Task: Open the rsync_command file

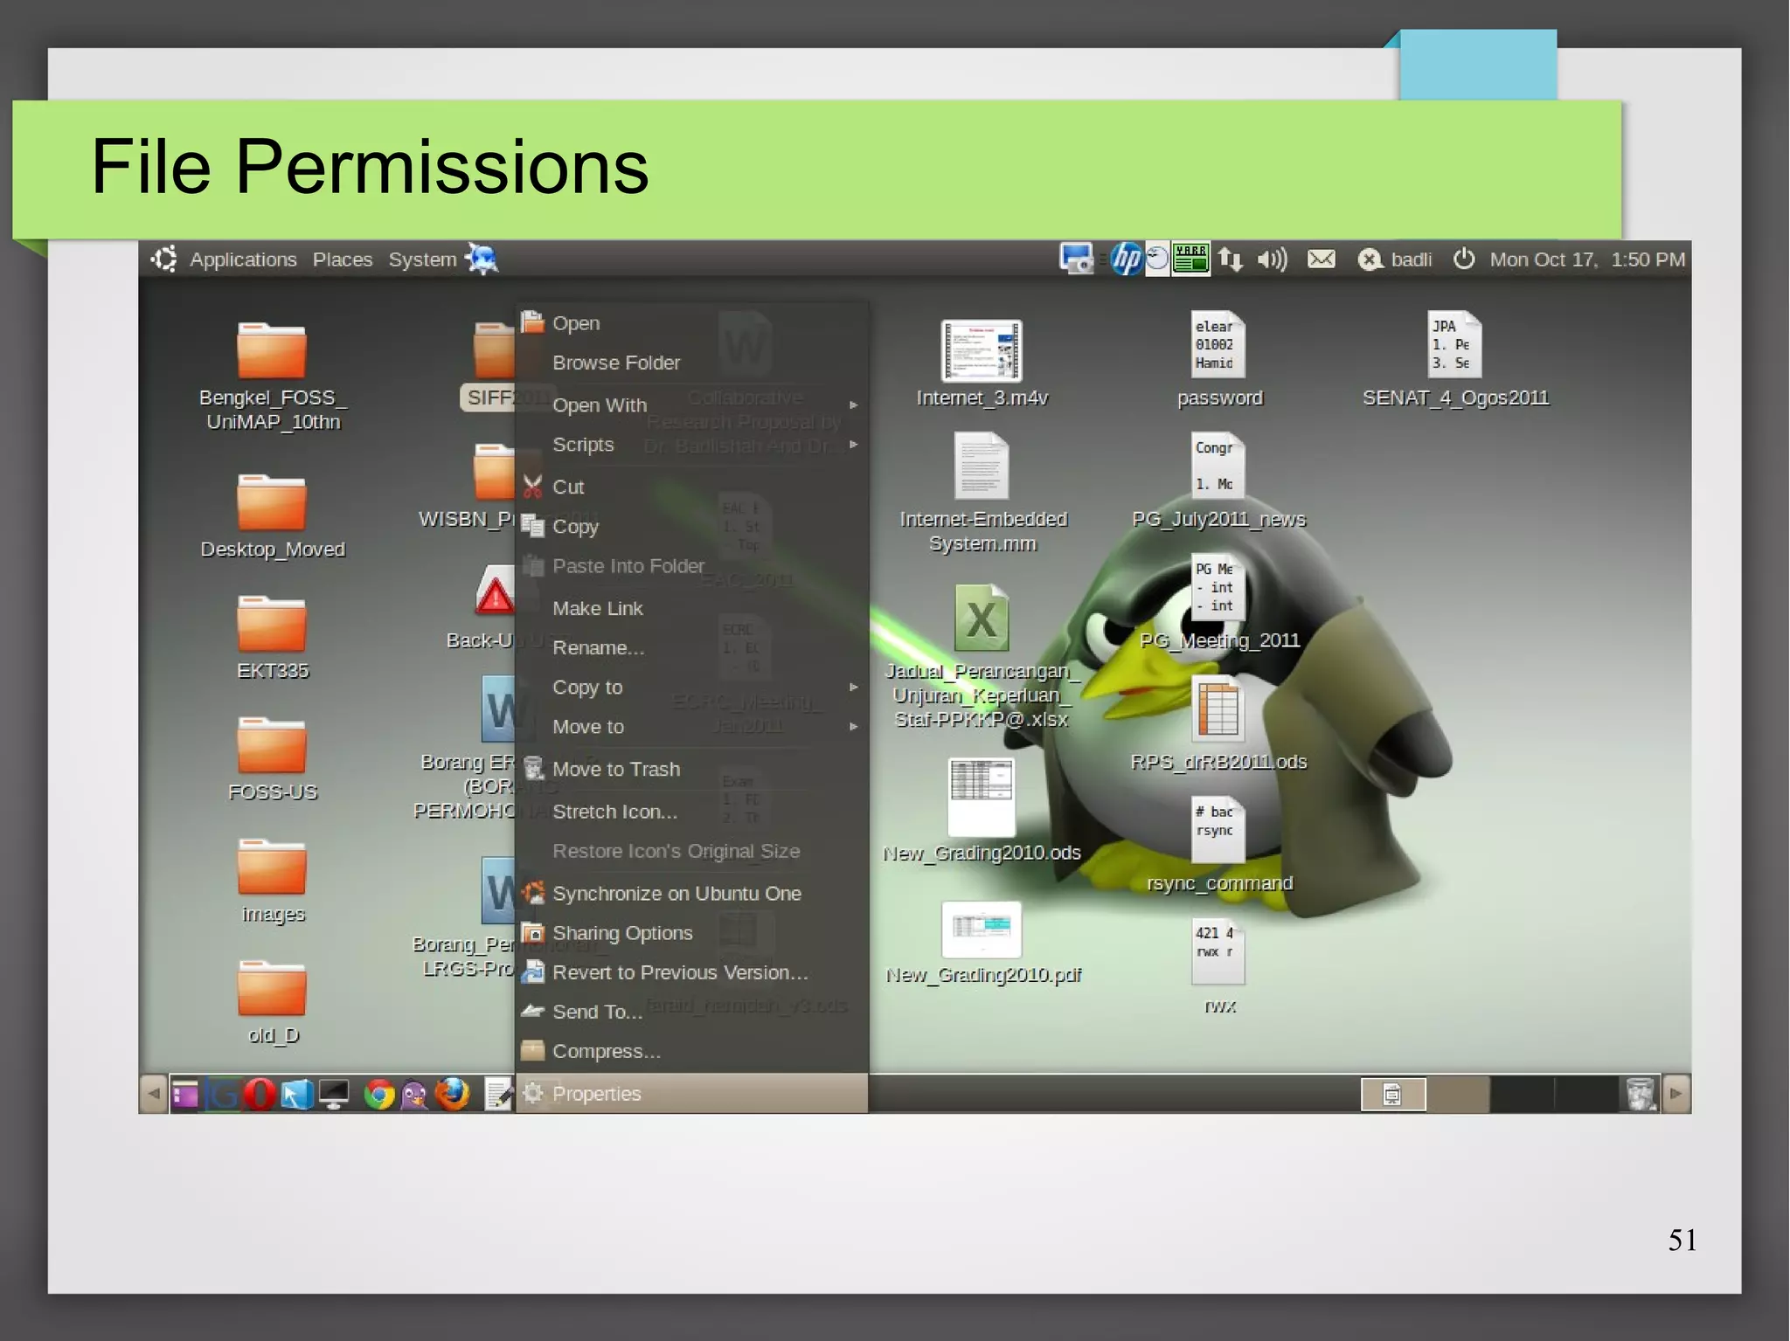Action: click(x=1218, y=830)
